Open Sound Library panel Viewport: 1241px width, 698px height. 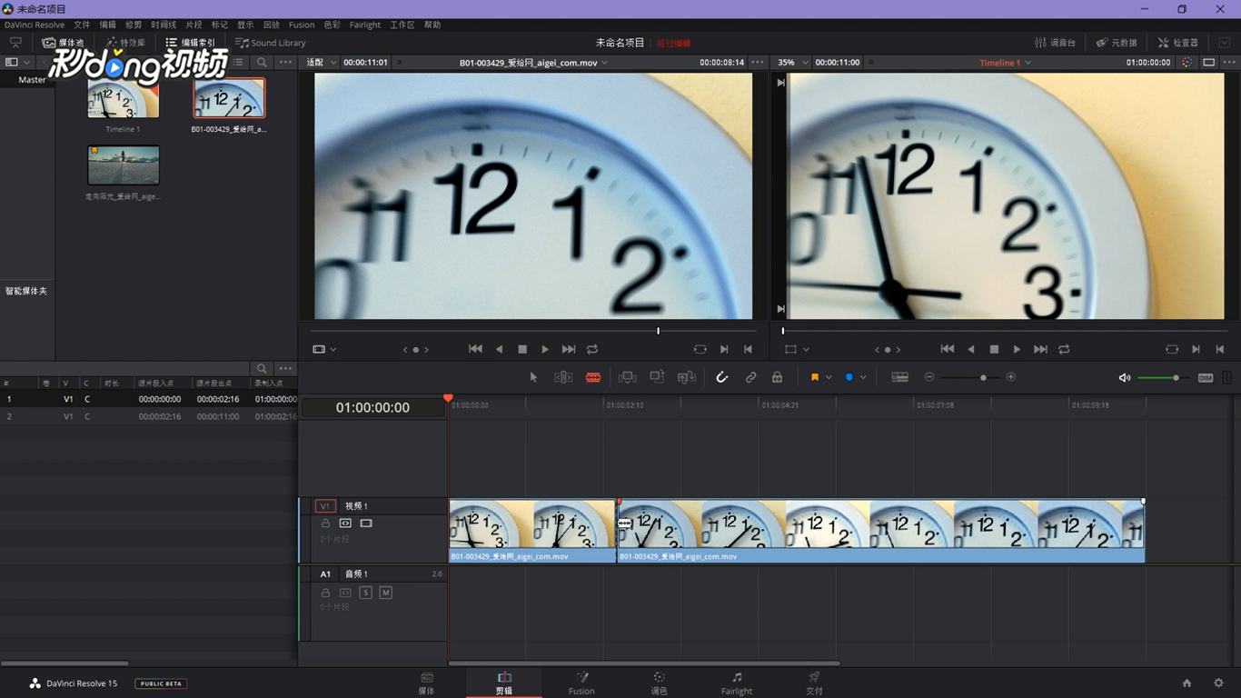[271, 43]
